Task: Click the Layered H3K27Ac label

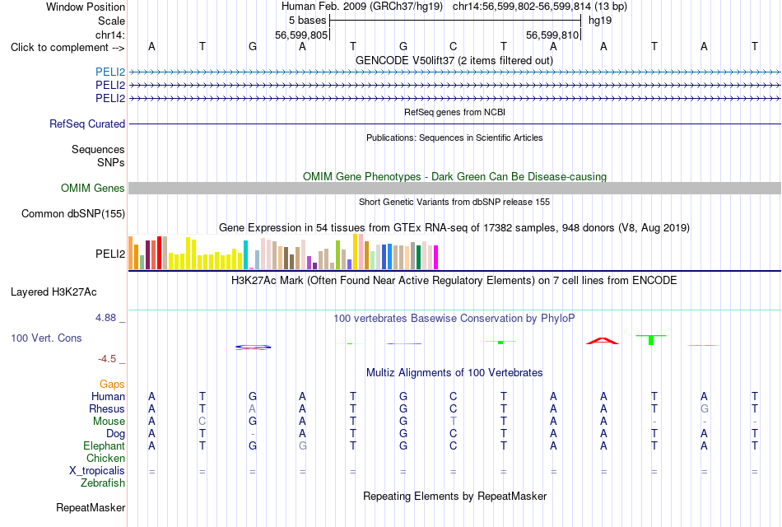Action: (54, 292)
